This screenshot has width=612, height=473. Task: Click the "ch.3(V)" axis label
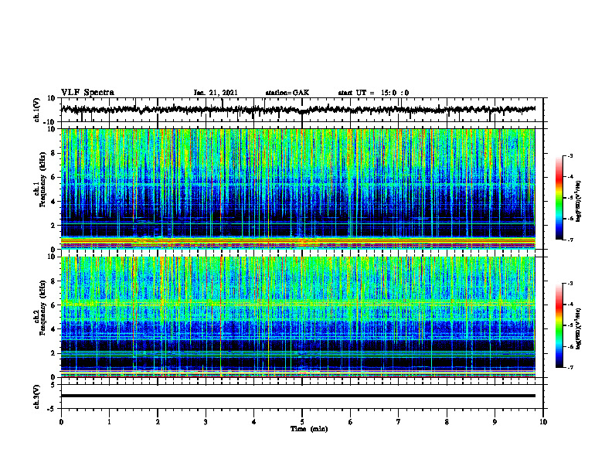36,397
